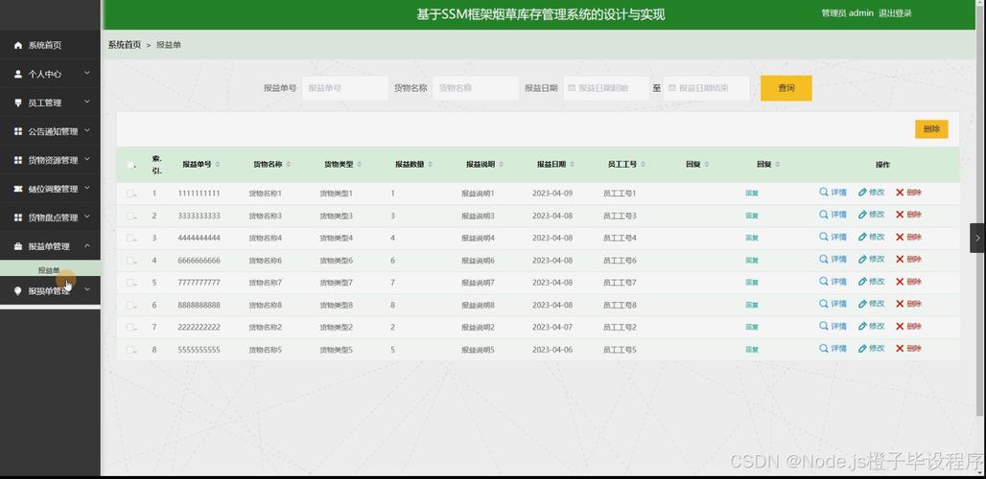Check the row with 报益单号 7777777777
Viewport: 986px width, 479px height.
pyautogui.click(x=130, y=283)
